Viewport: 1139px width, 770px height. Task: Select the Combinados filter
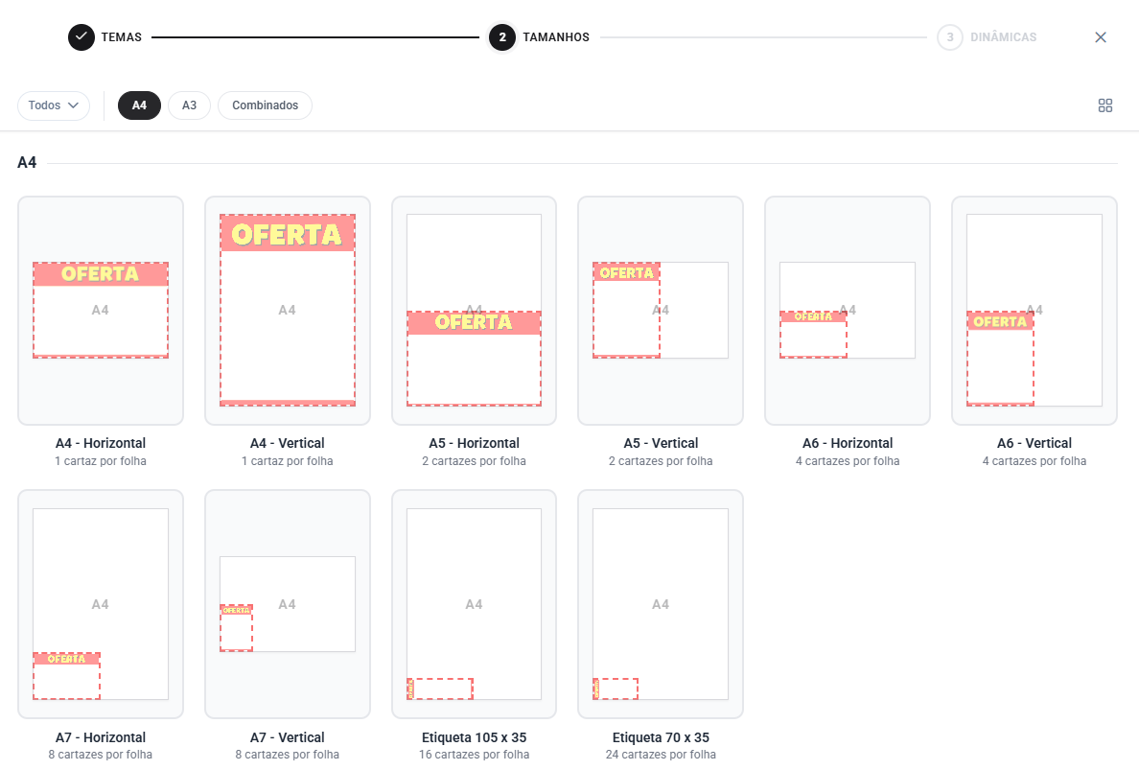265,105
